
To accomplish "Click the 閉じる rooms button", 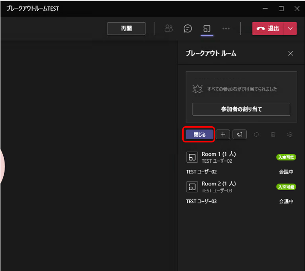I will (x=199, y=135).
